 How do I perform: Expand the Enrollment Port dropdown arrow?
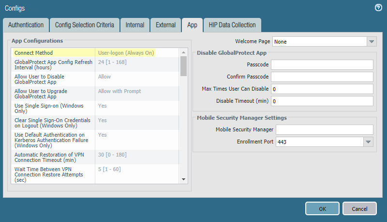pyautogui.click(x=368, y=142)
